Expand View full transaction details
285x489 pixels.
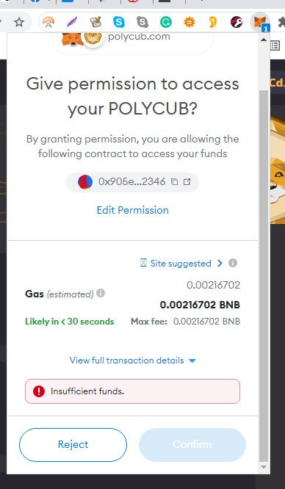click(x=133, y=361)
